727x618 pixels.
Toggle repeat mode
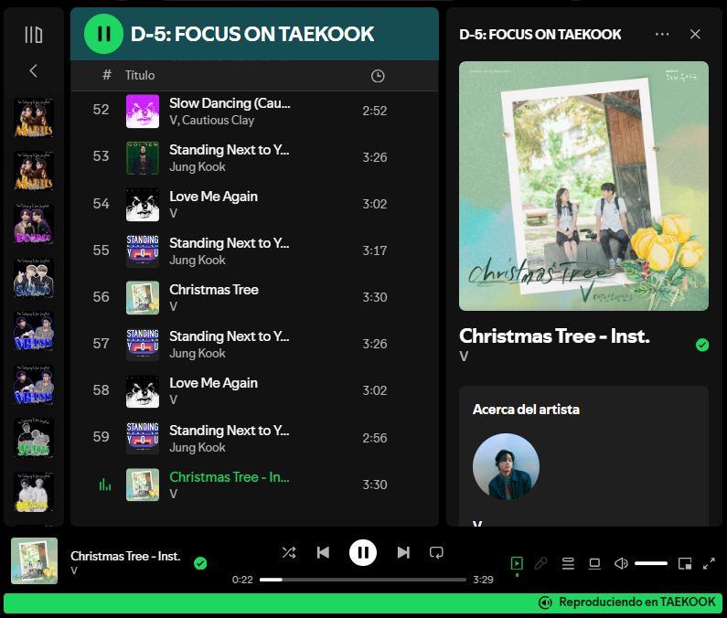pos(436,552)
